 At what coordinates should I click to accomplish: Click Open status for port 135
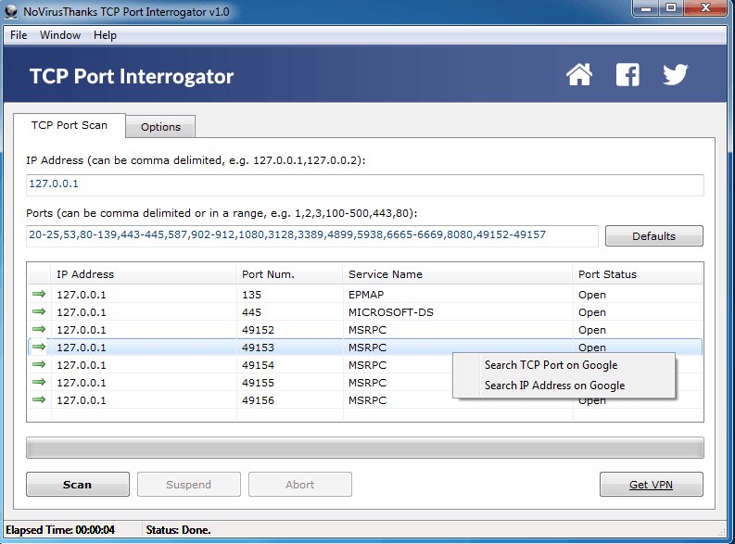point(592,295)
